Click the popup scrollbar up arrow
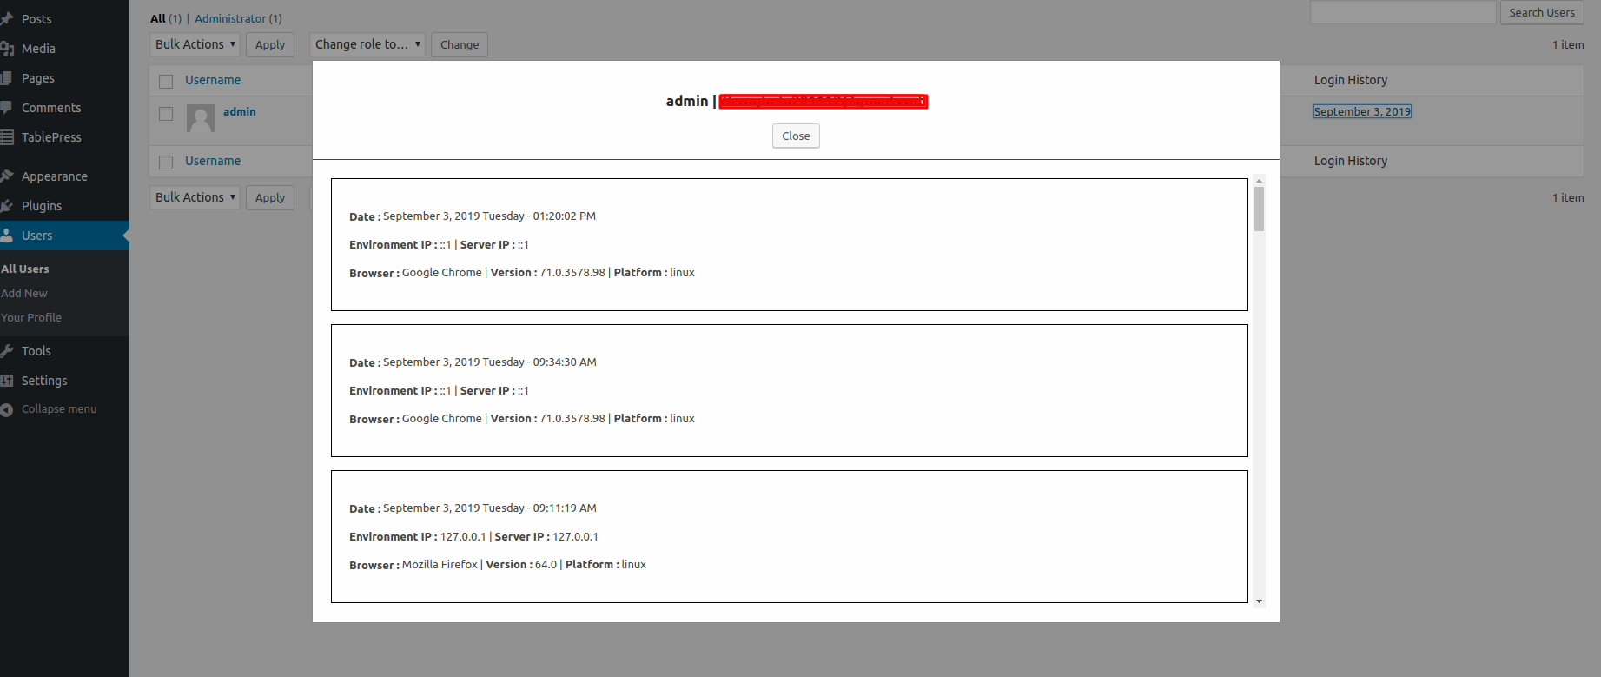This screenshot has width=1601, height=677. tap(1259, 181)
